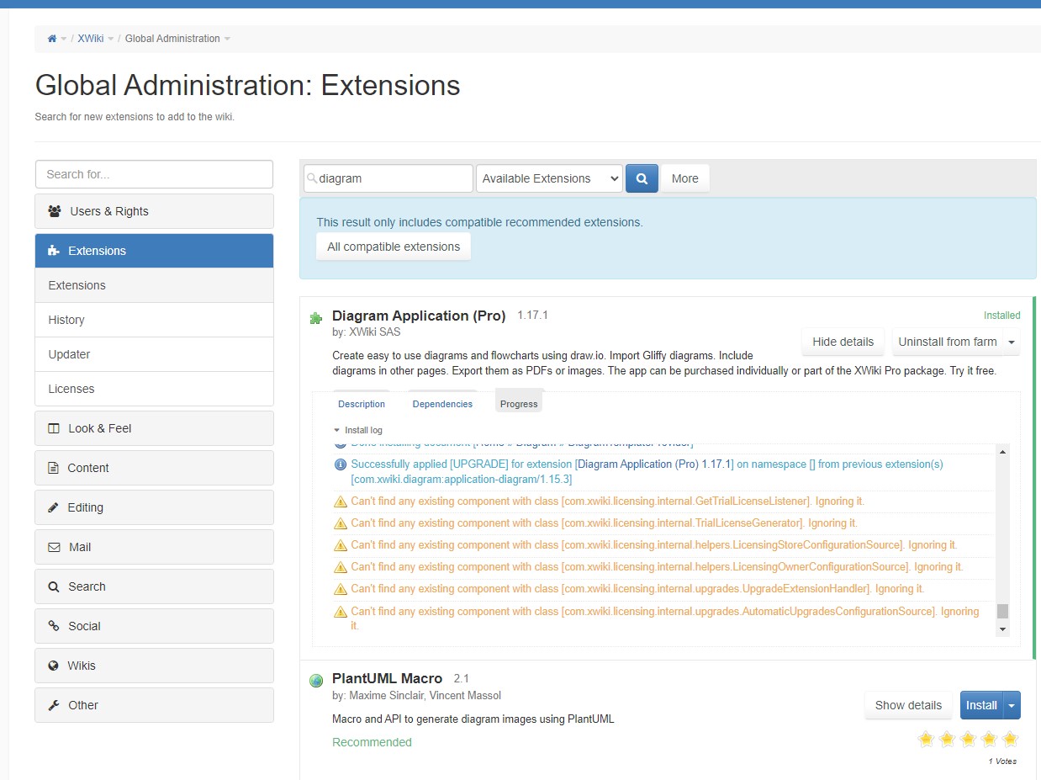Click the Other wrench icon

tap(53, 705)
